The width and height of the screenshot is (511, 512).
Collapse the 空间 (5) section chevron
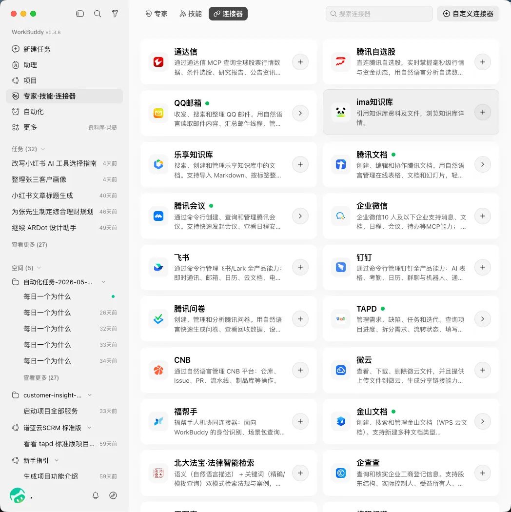click(39, 268)
